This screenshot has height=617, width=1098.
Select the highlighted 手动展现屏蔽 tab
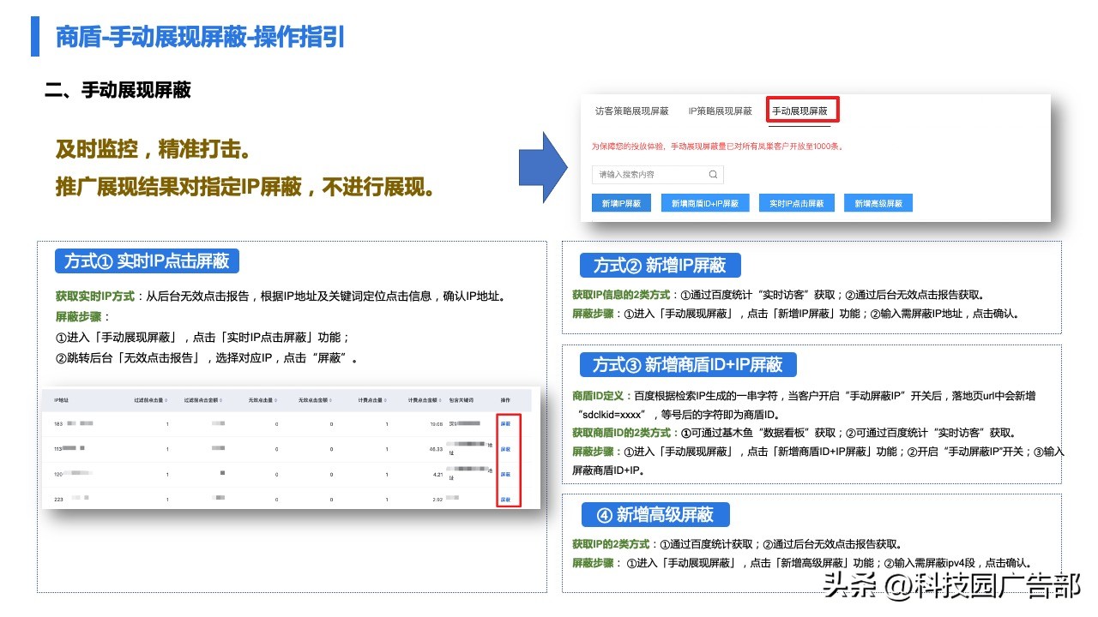(x=805, y=111)
